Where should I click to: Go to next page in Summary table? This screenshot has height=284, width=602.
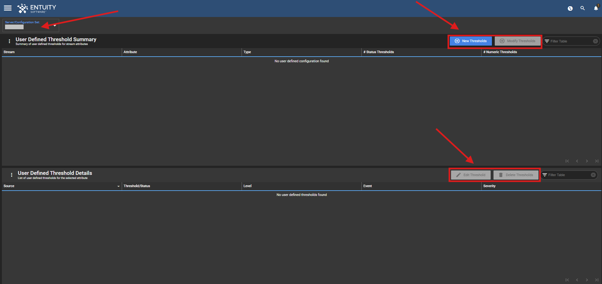[x=587, y=161]
